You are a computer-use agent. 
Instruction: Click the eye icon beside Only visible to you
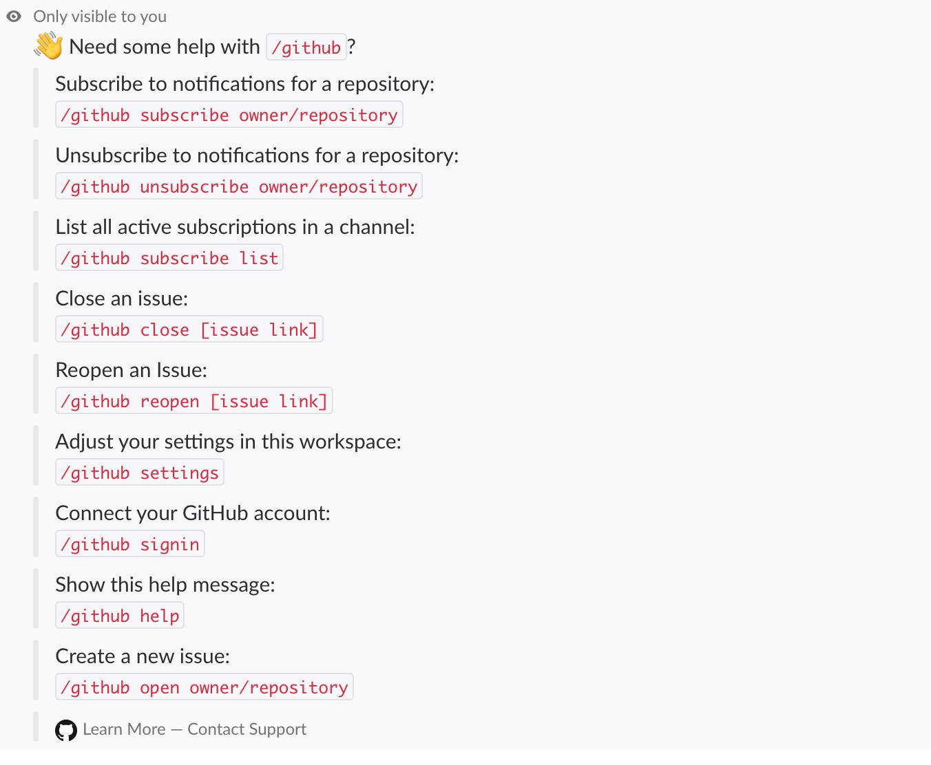pyautogui.click(x=14, y=16)
